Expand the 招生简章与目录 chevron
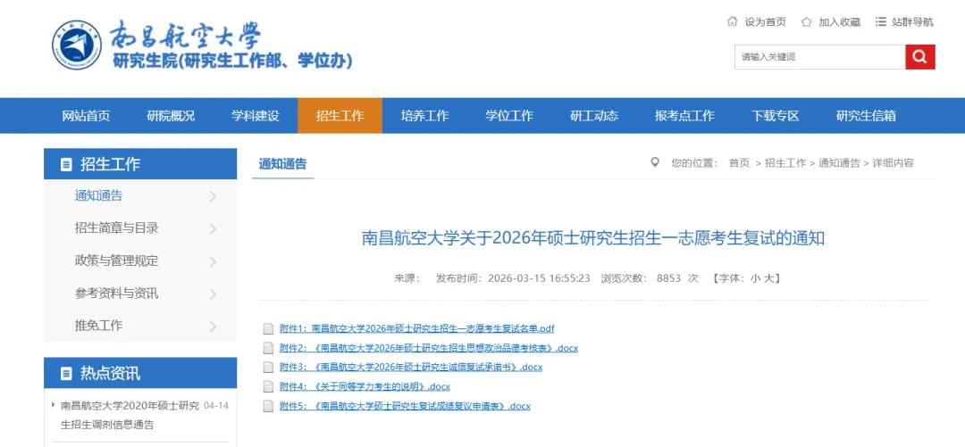The height and width of the screenshot is (447, 965). (x=213, y=228)
